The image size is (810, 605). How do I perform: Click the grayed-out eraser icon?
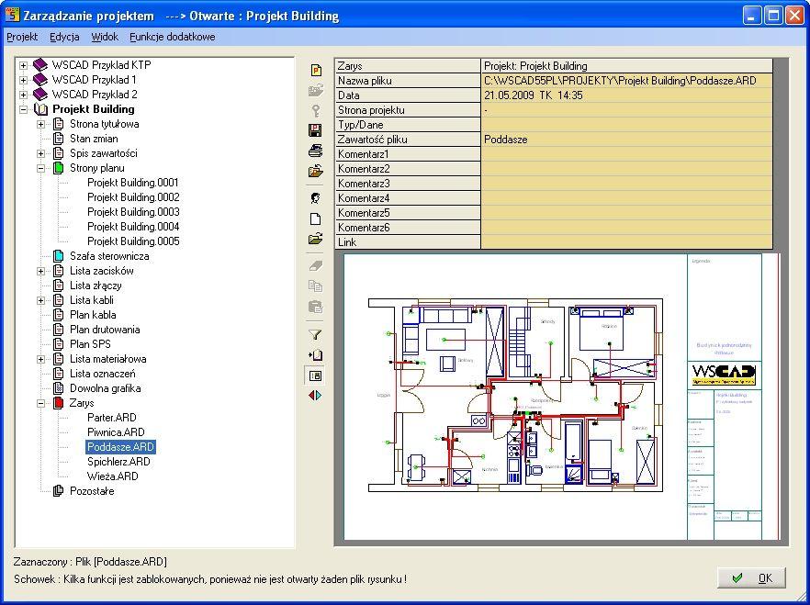[x=316, y=266]
